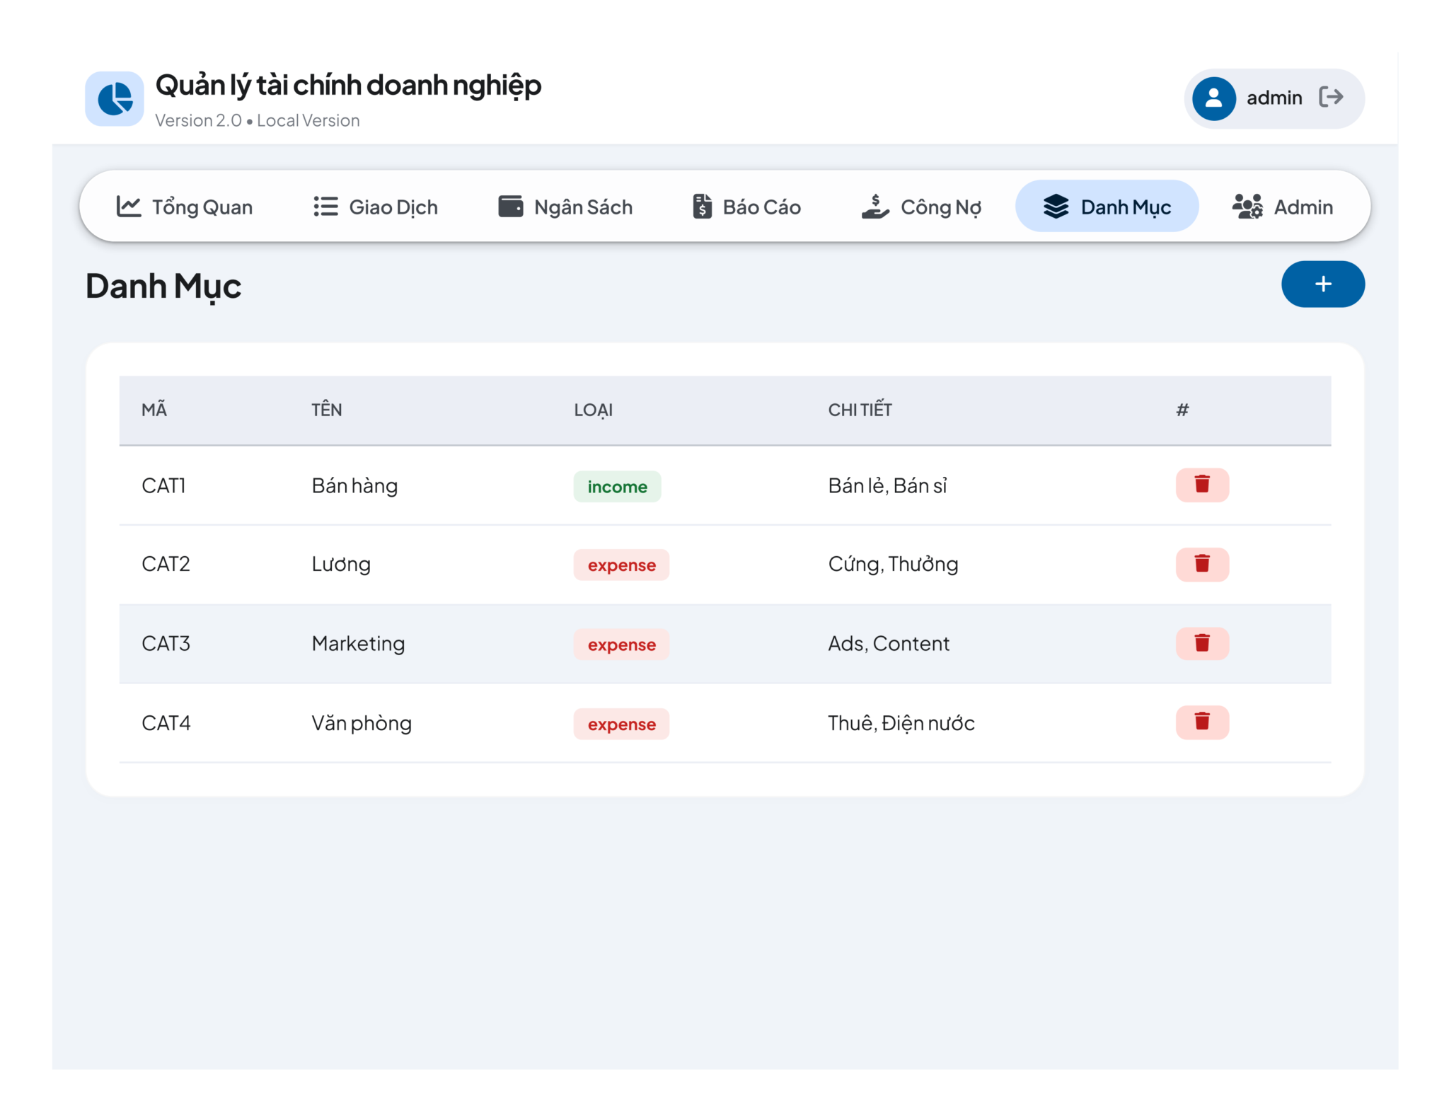Open the Admin tab
Screen dimensions: 1449x1120
click(1282, 207)
